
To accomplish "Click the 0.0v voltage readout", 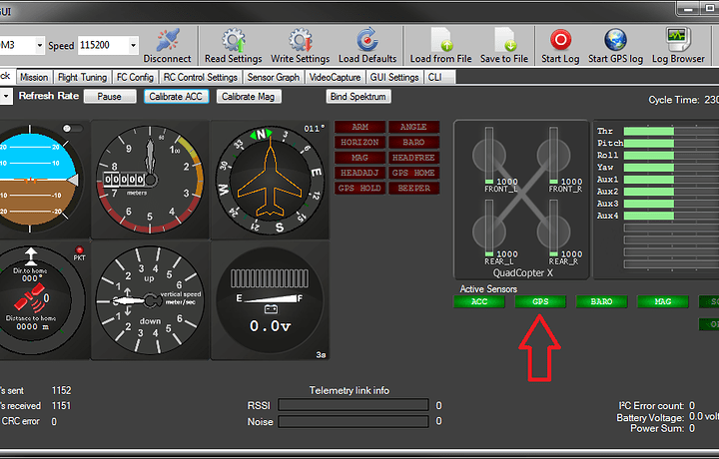I will coord(270,326).
